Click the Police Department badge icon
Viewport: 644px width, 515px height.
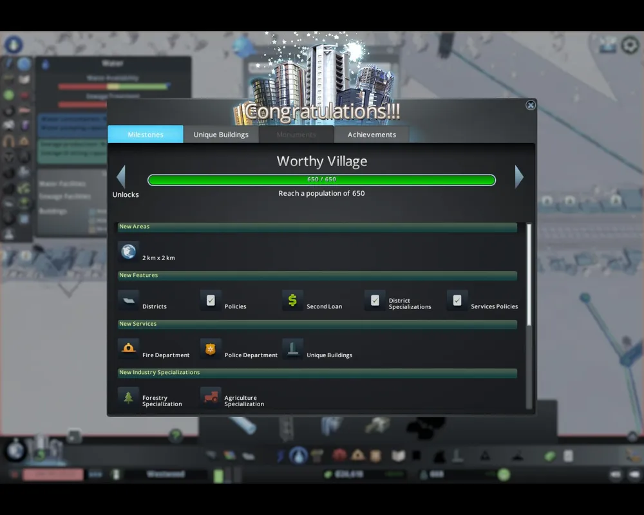[211, 349]
